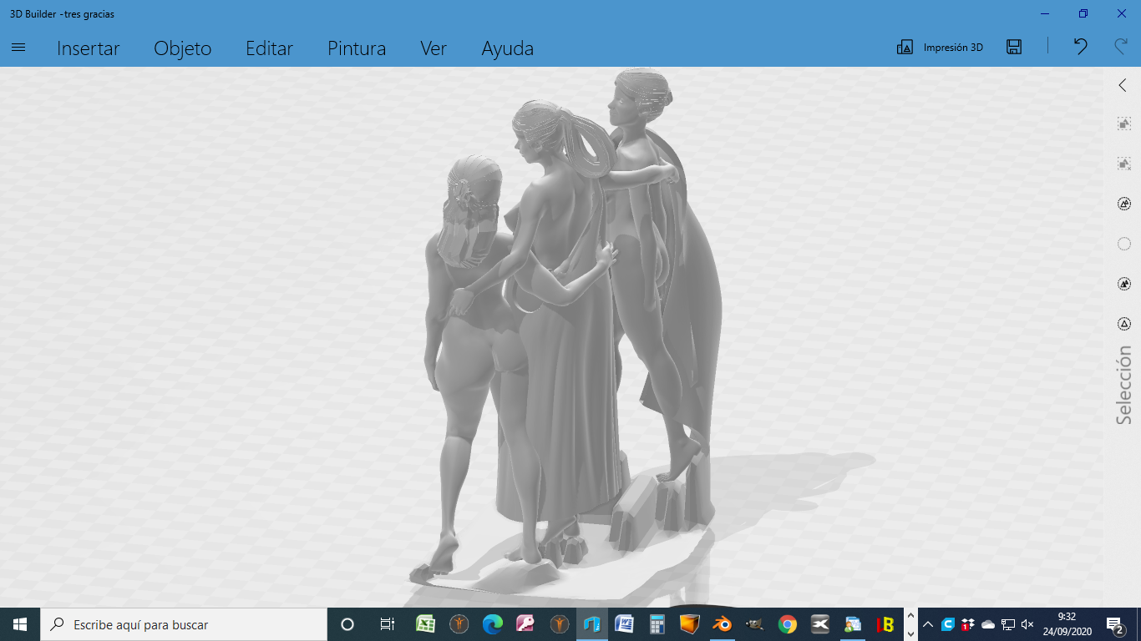Screen dimensions: 1141x641
Task: Undo the last action
Action: click(1081, 47)
